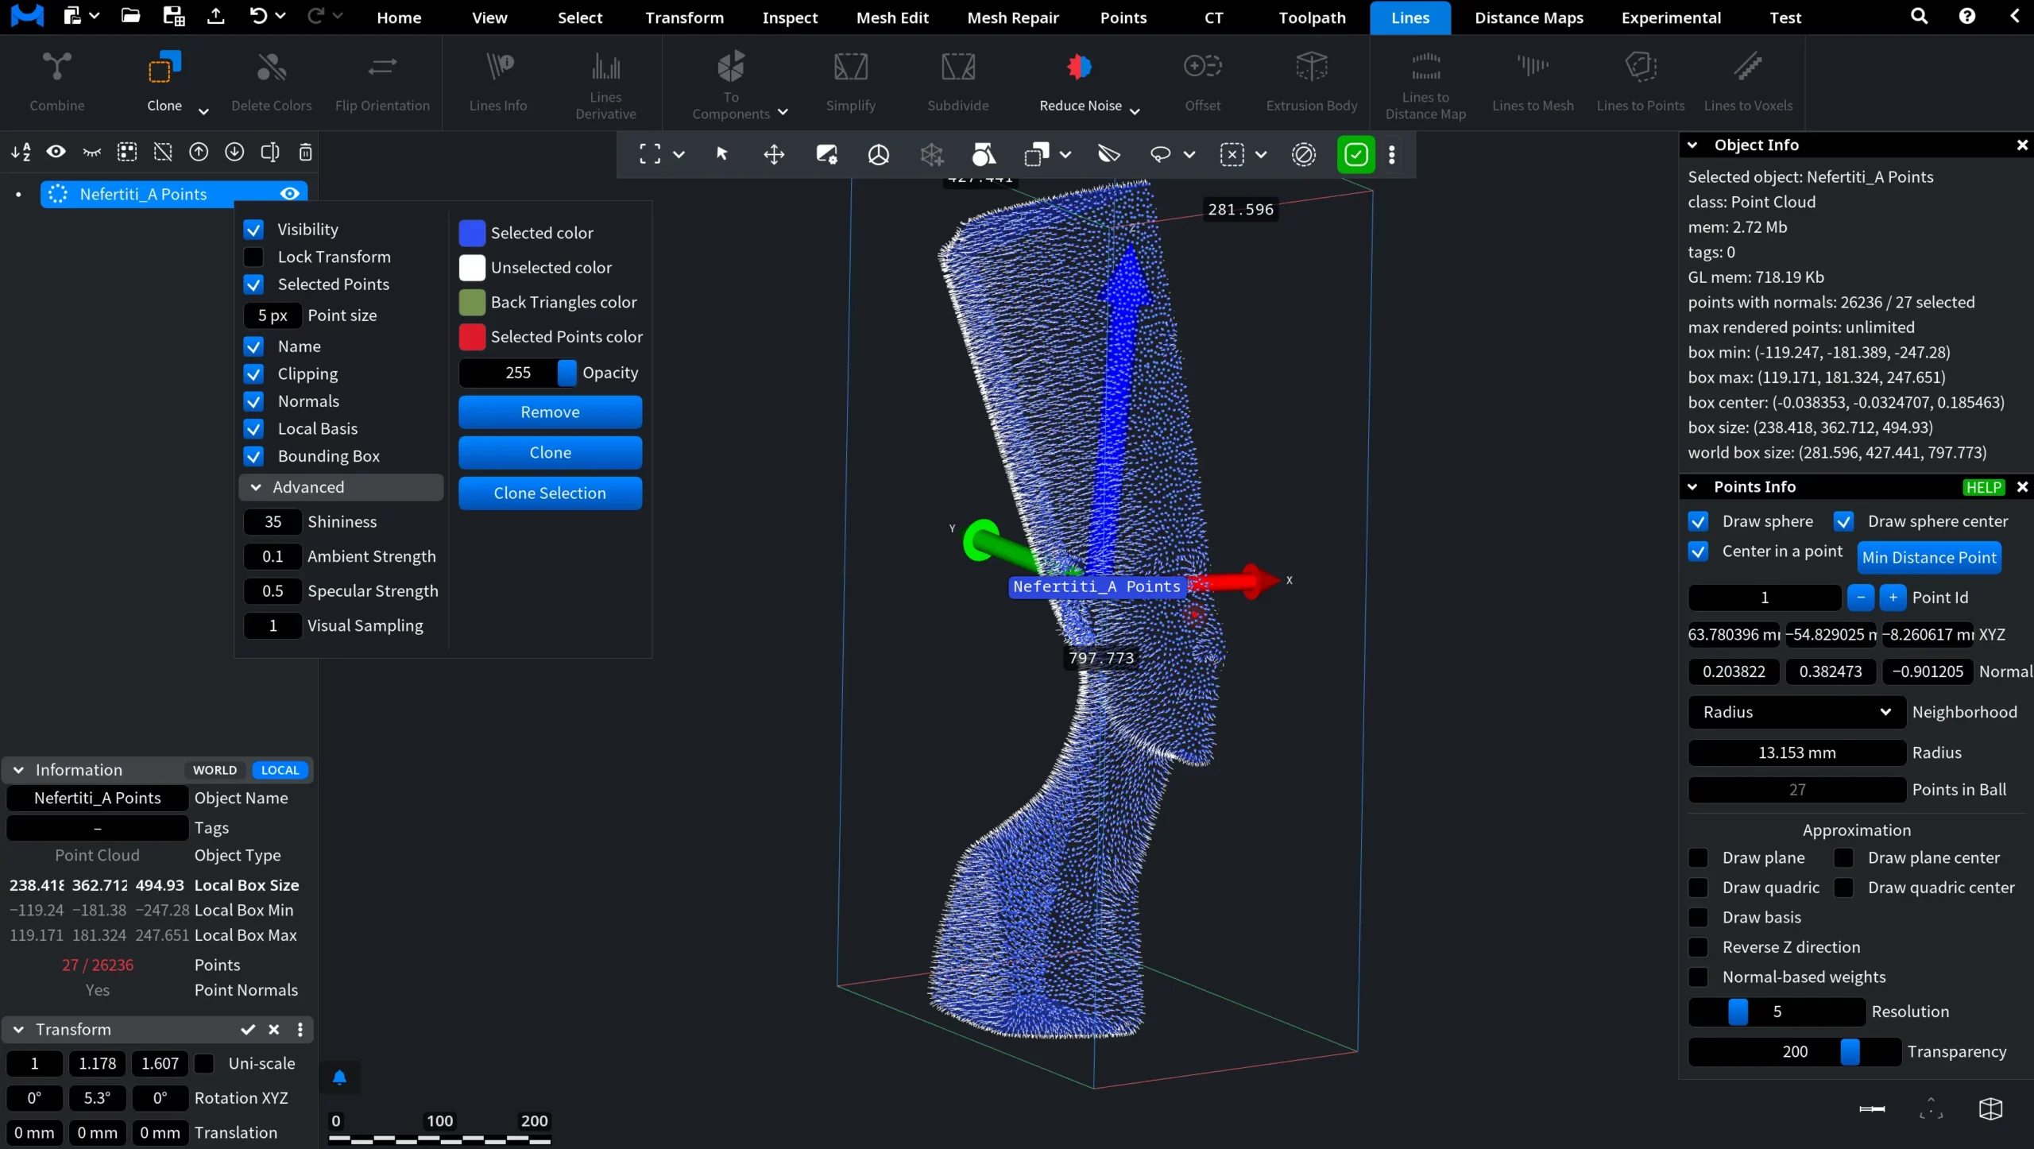Click the sort by name icon
The height and width of the screenshot is (1149, 2034).
coord(21,152)
